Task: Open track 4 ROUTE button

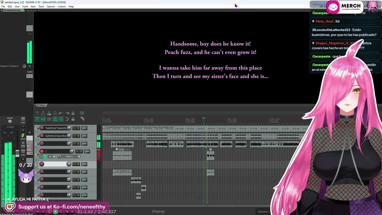Action: point(87,151)
